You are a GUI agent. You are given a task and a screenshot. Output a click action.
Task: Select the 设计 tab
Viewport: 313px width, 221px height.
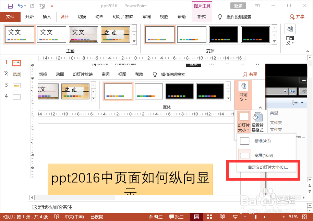tap(64, 17)
